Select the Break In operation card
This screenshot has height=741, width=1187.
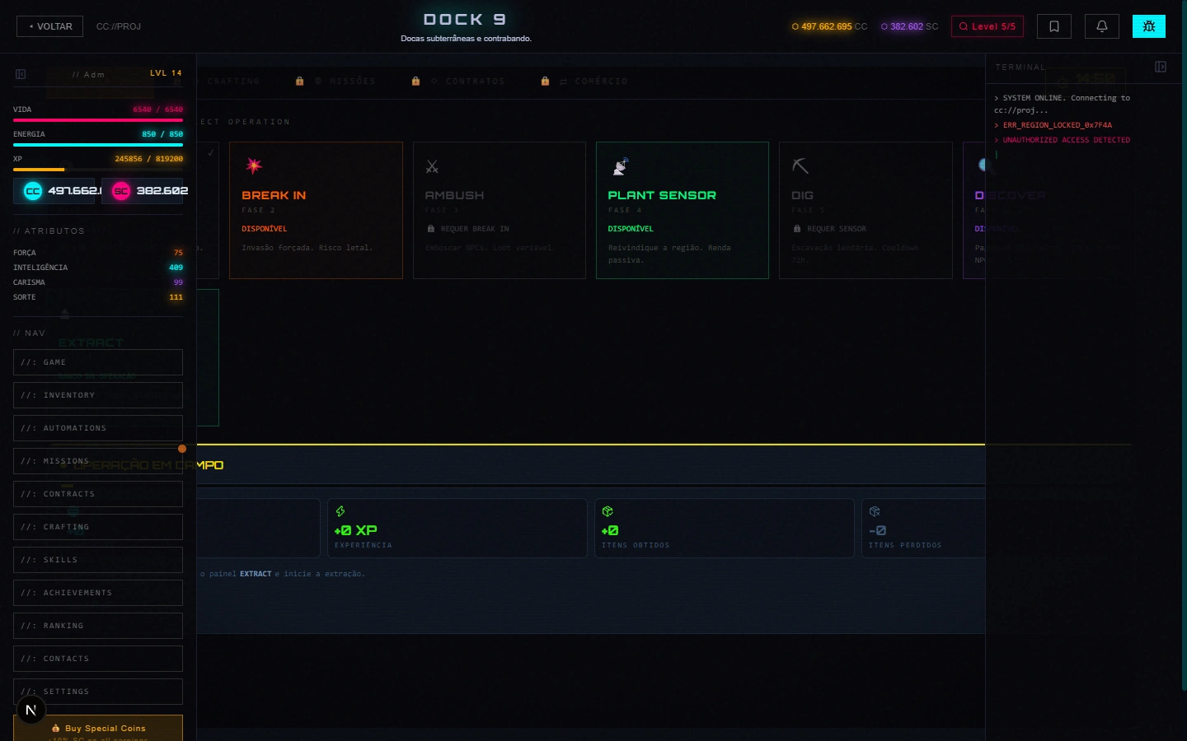[316, 210]
